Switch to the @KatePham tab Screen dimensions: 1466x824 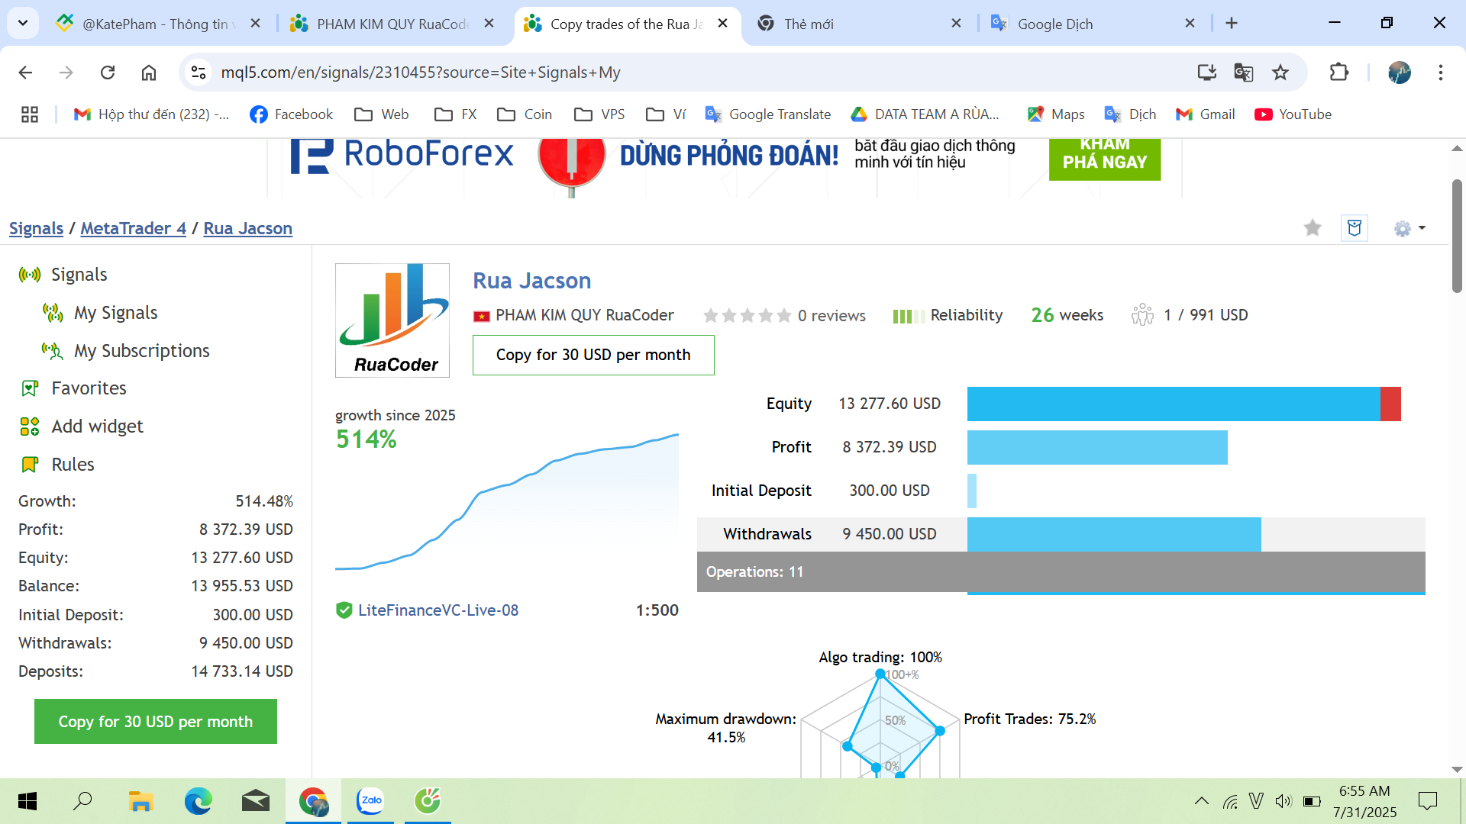[157, 24]
